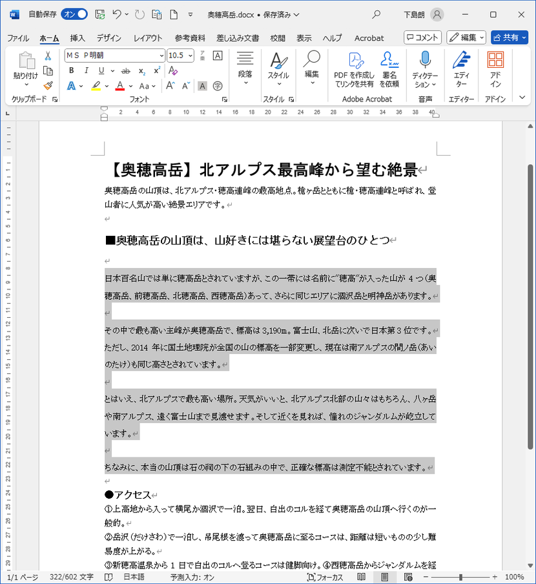Viewport: 536px width, 584px height.
Task: Open the ファイル tab
Action: tap(18, 38)
